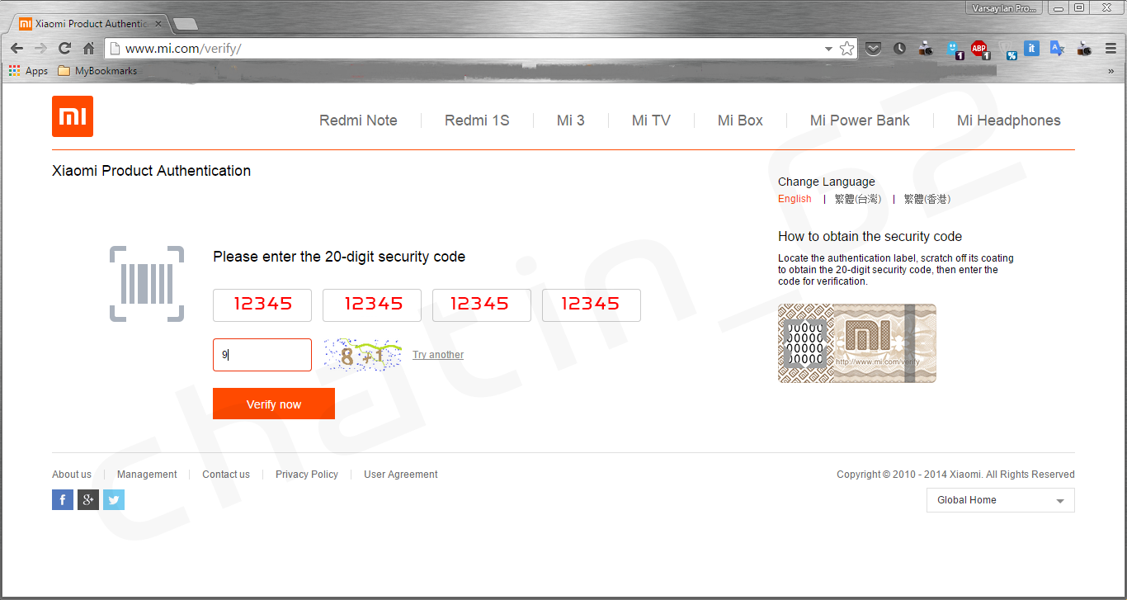
Task: Open the Mi Power Bank menu item
Action: pyautogui.click(x=860, y=120)
